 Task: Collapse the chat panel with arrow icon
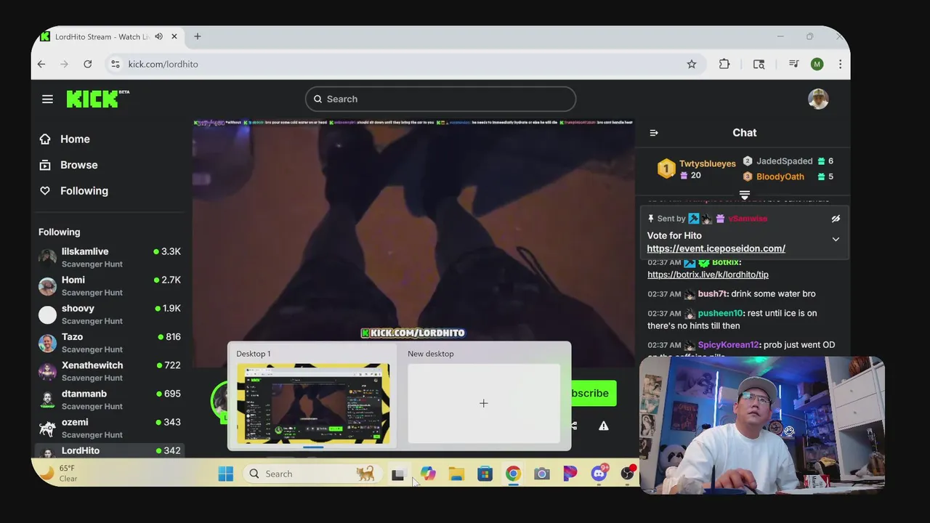tap(653, 133)
